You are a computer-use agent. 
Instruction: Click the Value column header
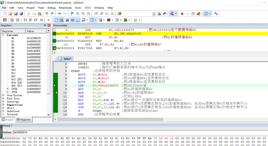click(x=36, y=31)
